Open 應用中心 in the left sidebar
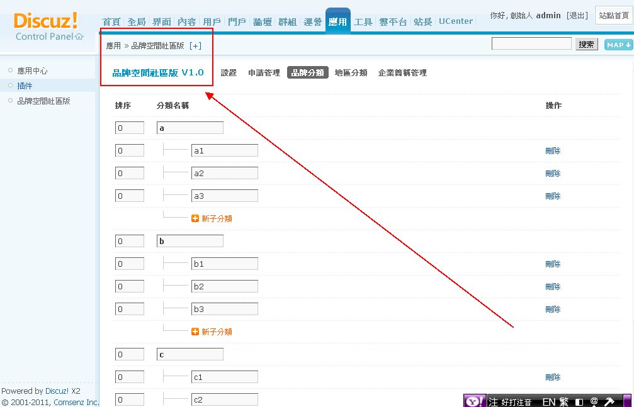634x407 pixels. click(x=32, y=70)
